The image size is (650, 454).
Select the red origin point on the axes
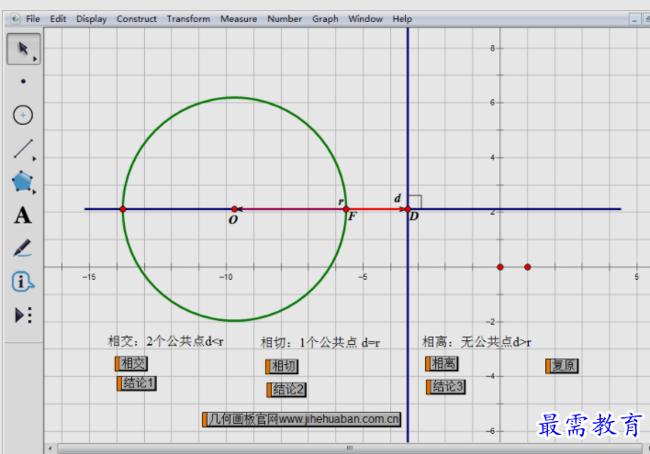click(500, 267)
